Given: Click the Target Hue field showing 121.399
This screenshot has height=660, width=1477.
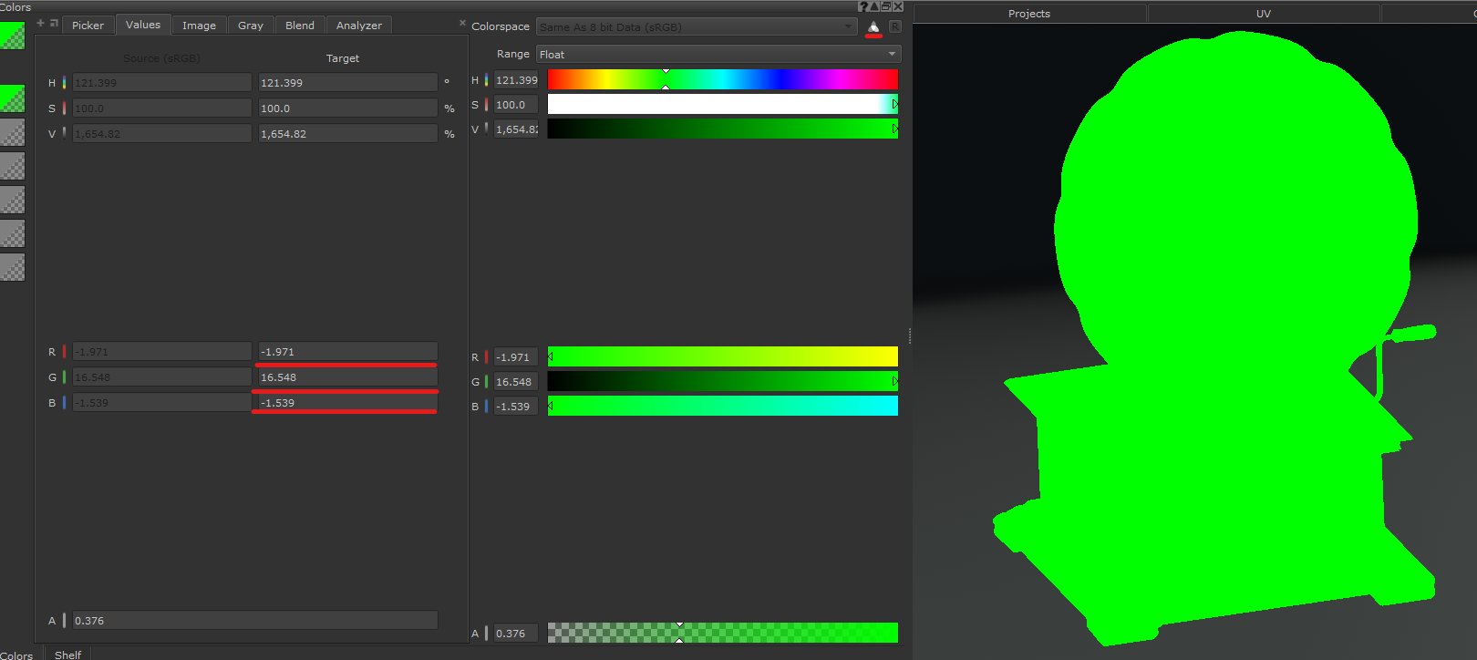Looking at the screenshot, I should [347, 83].
